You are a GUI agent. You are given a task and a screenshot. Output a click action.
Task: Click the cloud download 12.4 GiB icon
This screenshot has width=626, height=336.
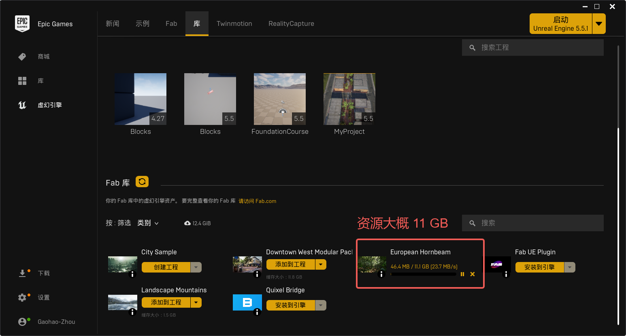tap(187, 223)
